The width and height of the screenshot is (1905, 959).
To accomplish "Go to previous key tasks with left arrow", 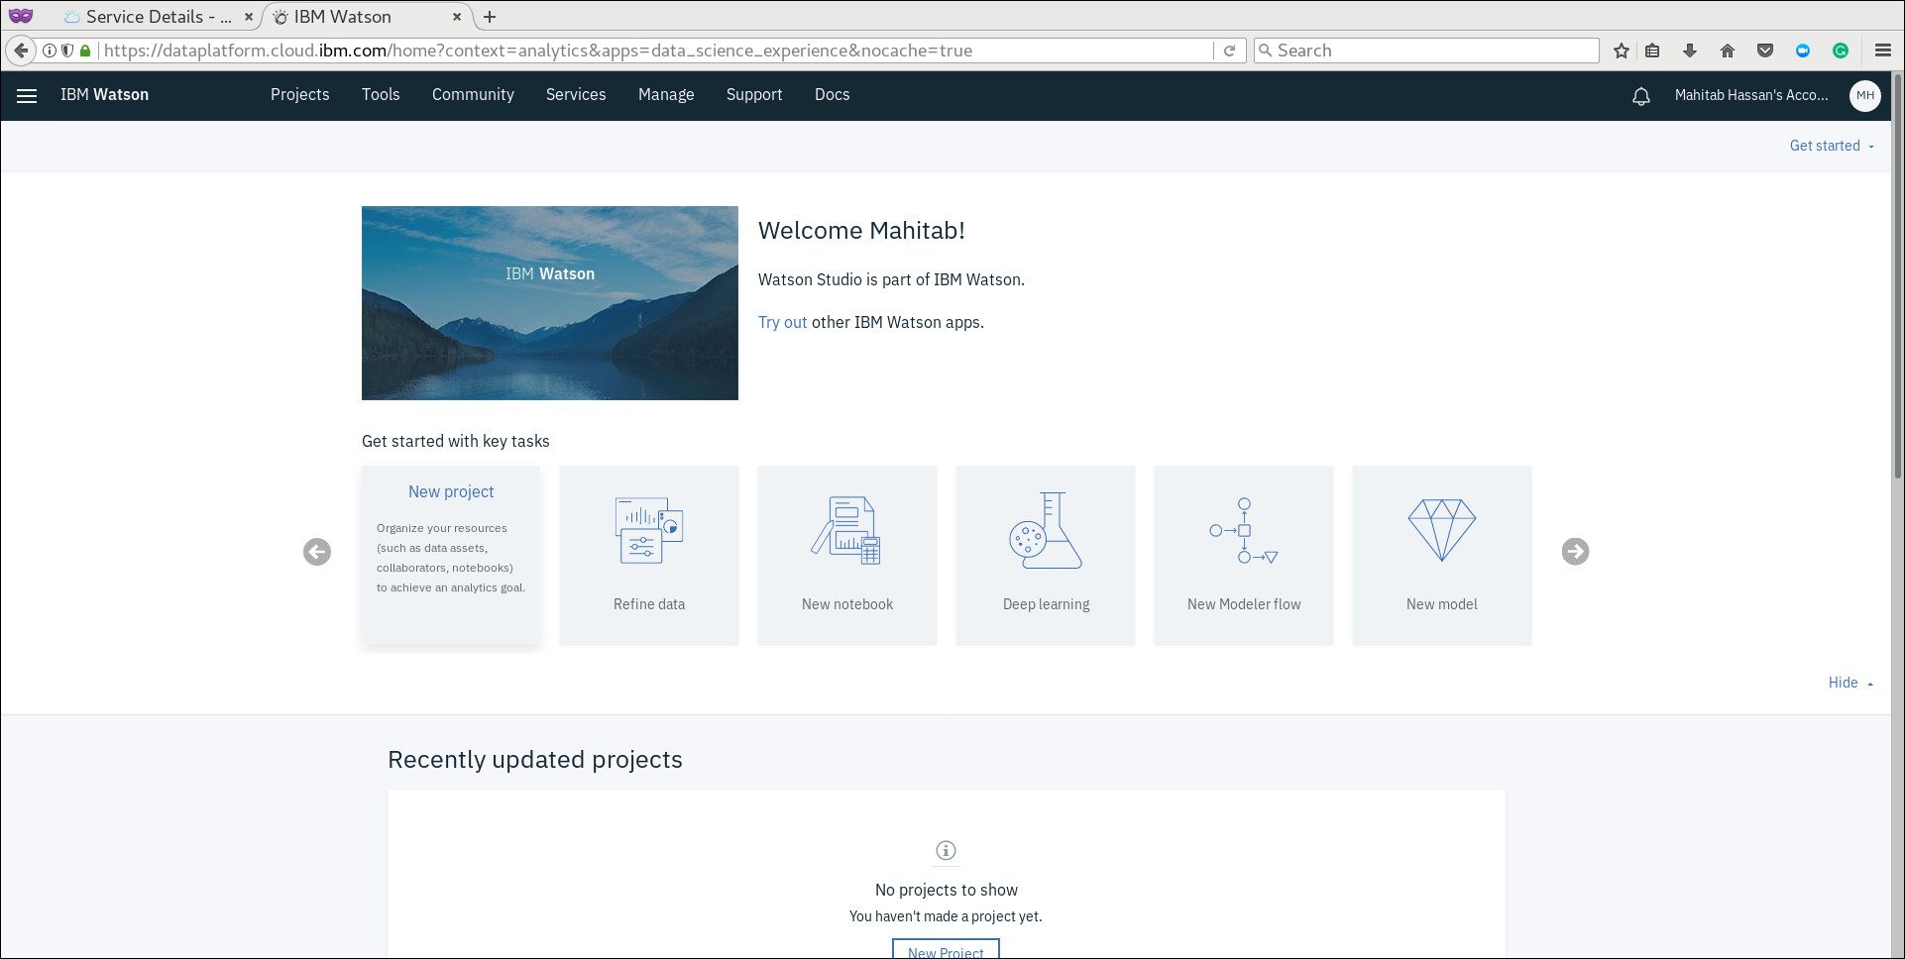I will pos(317,552).
